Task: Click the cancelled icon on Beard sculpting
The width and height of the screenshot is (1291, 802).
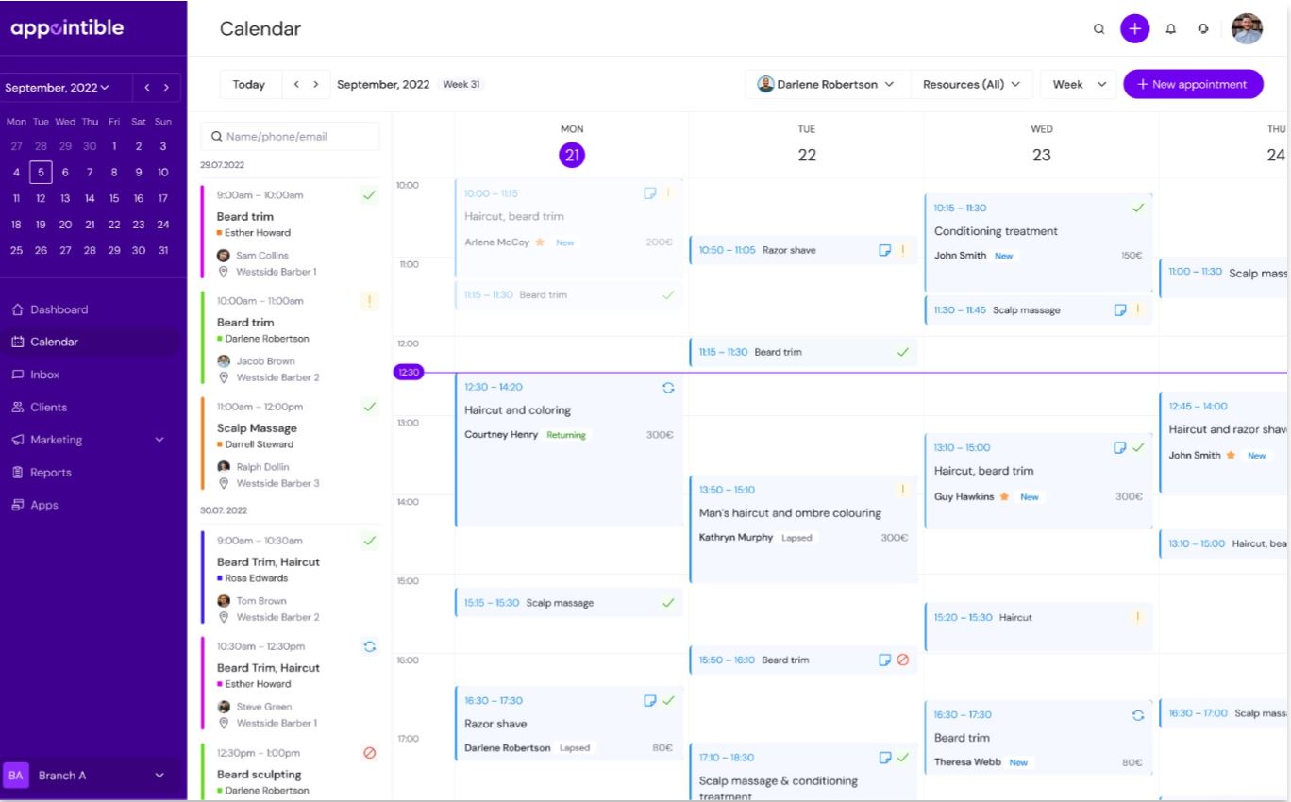Action: [x=369, y=753]
